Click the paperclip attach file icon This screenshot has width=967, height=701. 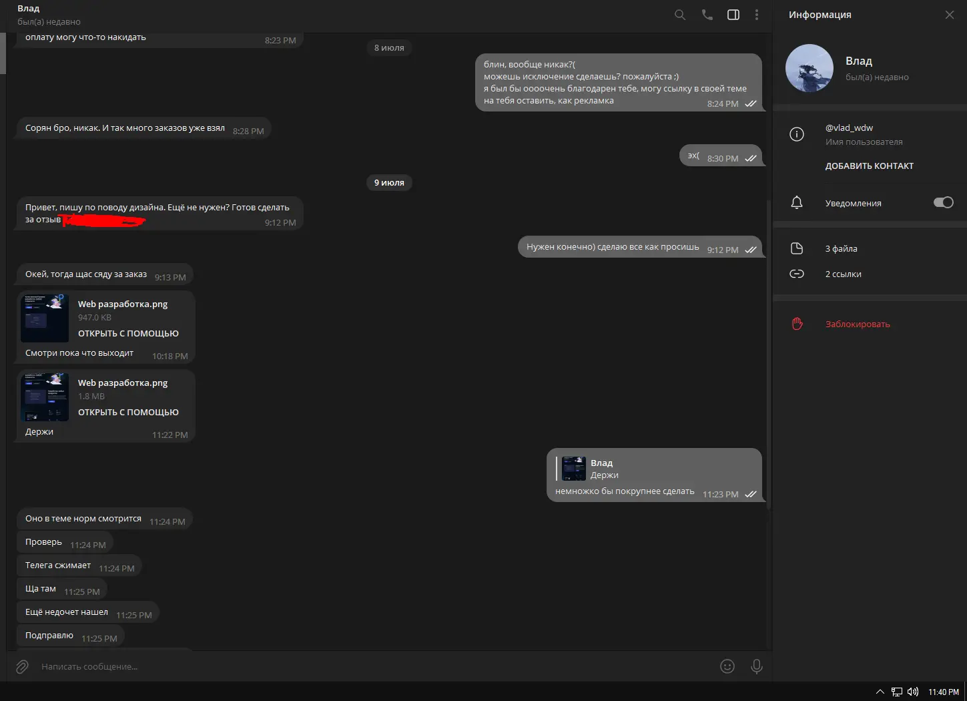click(22, 666)
